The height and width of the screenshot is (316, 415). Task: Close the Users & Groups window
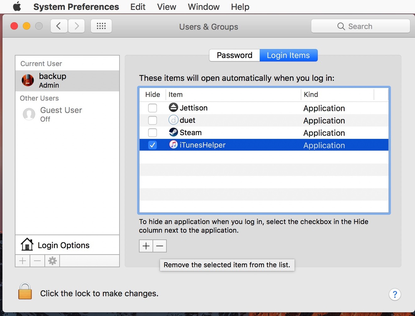coord(14,26)
